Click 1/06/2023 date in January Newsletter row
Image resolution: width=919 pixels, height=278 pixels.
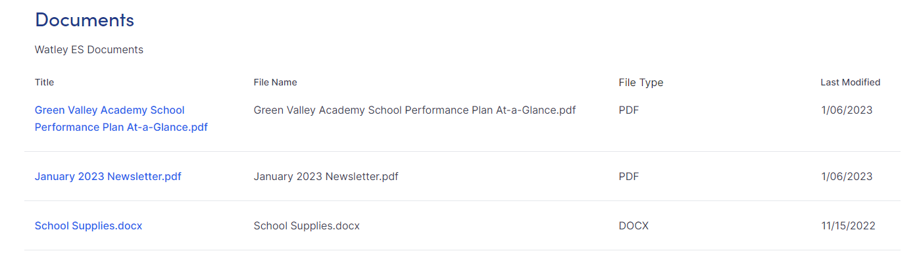(x=847, y=176)
